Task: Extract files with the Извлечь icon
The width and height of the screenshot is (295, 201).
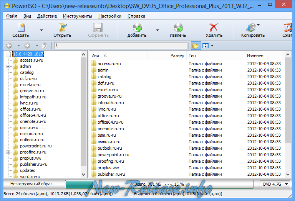Action: 178,28
